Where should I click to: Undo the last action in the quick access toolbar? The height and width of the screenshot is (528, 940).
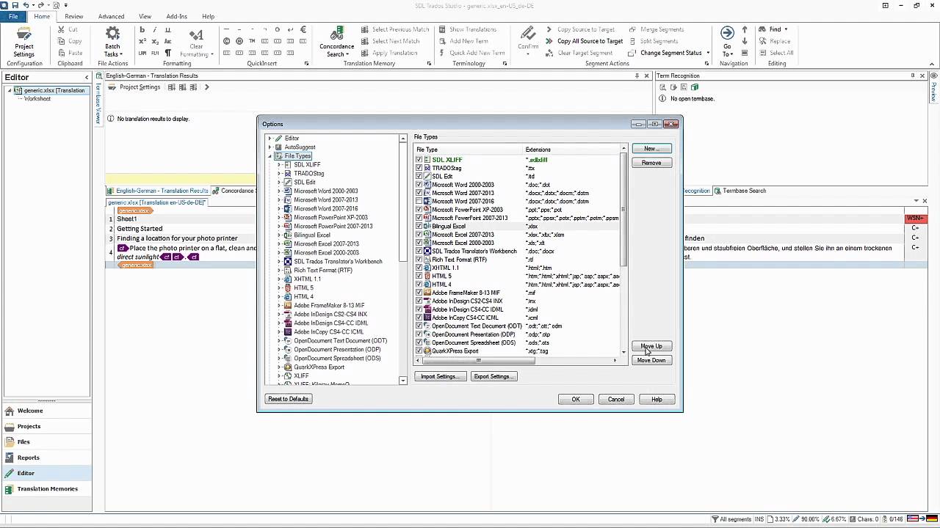26,5
